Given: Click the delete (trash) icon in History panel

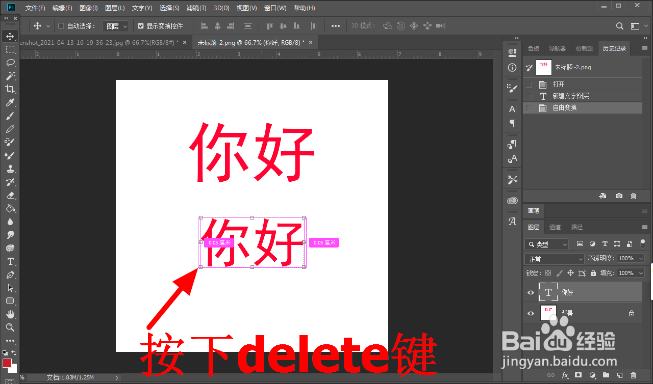Looking at the screenshot, I should (x=633, y=196).
